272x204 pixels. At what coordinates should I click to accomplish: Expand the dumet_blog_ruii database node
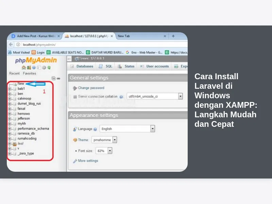pyautogui.click(x=10, y=104)
